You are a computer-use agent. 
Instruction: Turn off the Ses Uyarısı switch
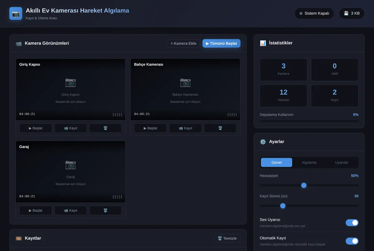pos(352,223)
